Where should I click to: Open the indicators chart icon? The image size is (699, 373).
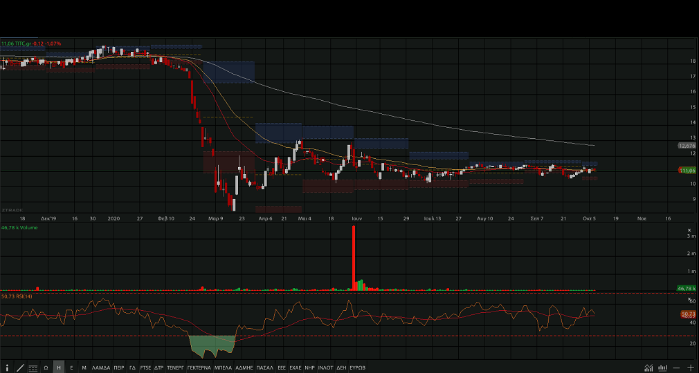point(648,367)
